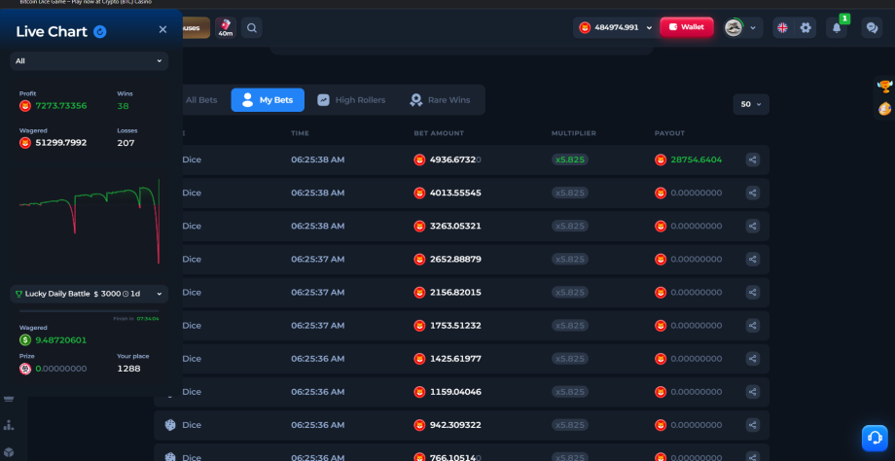This screenshot has height=461, width=895.
Task: Click the Bonuses button in header
Action: click(196, 27)
